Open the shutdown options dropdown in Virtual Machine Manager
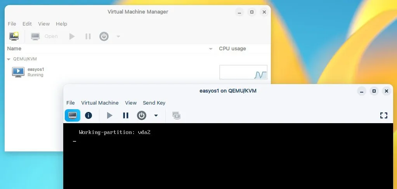Screen dimensions: 397x189 [x=118, y=36]
